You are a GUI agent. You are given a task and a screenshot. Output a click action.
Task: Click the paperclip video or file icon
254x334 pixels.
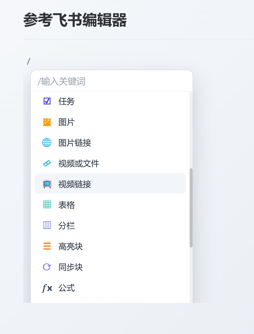coord(47,163)
